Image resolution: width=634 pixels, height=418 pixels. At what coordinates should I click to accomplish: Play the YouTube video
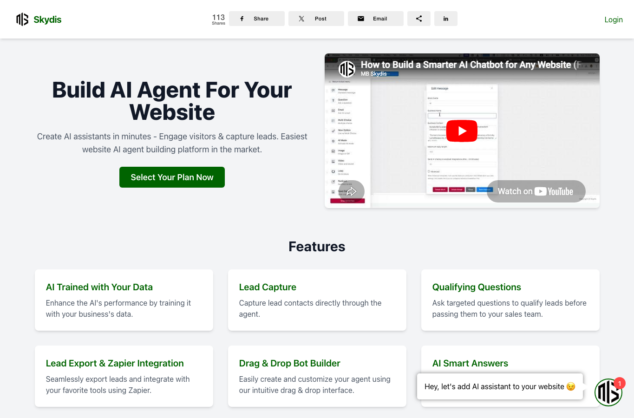tap(462, 131)
